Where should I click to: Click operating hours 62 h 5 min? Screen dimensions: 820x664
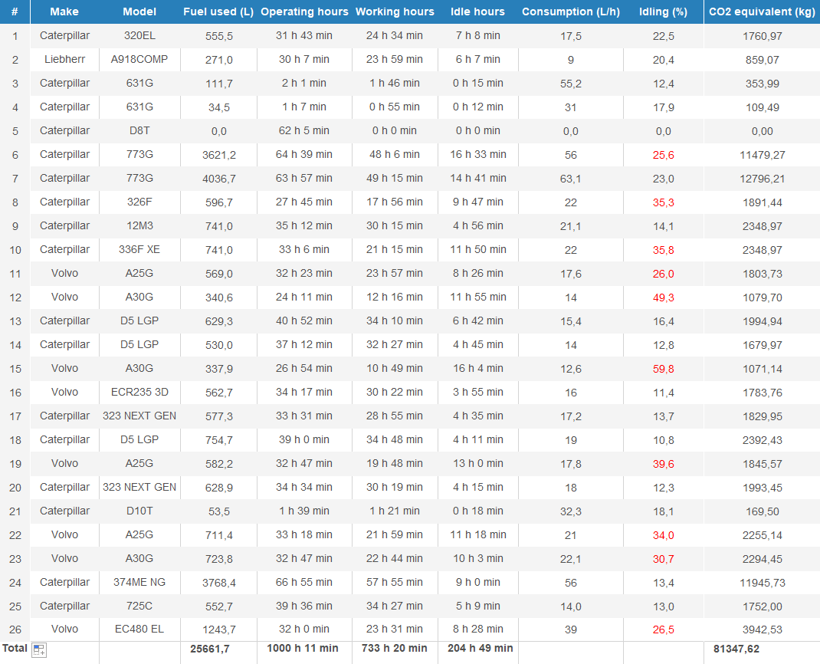click(303, 130)
